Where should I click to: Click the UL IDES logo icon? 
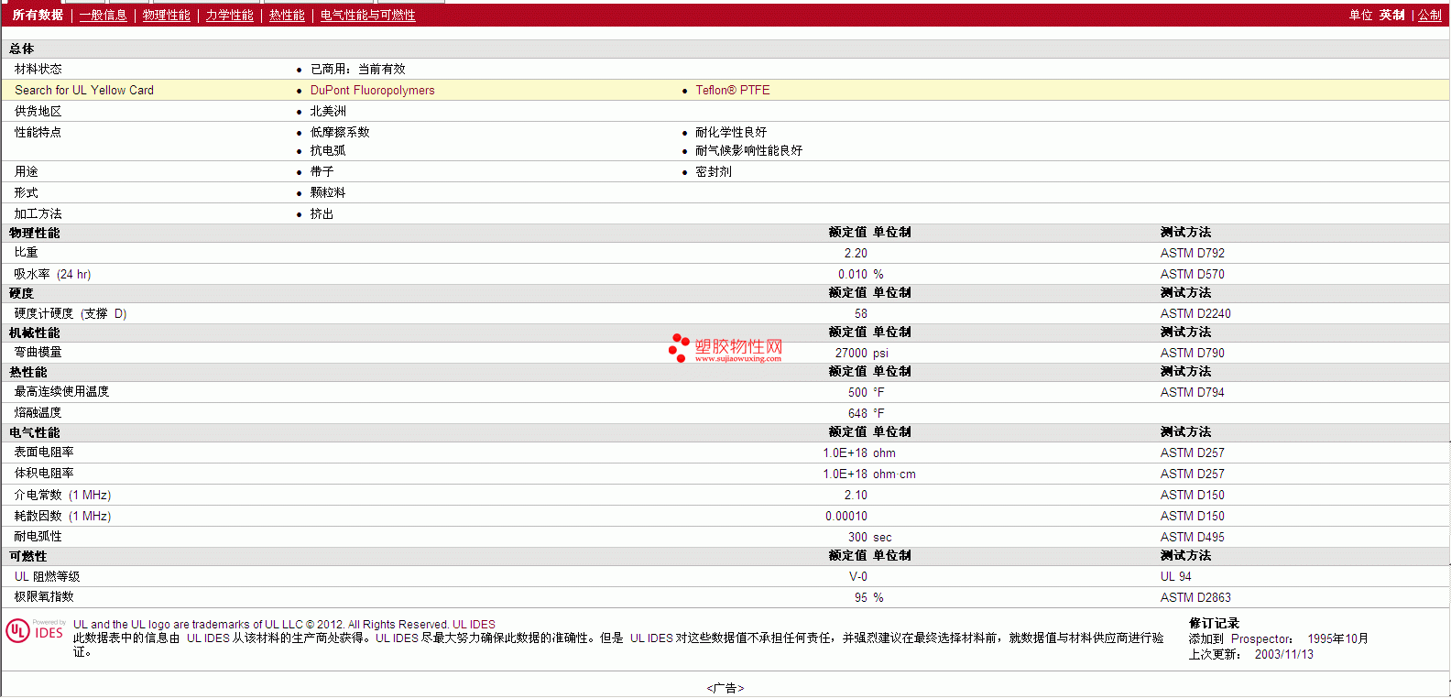click(35, 631)
